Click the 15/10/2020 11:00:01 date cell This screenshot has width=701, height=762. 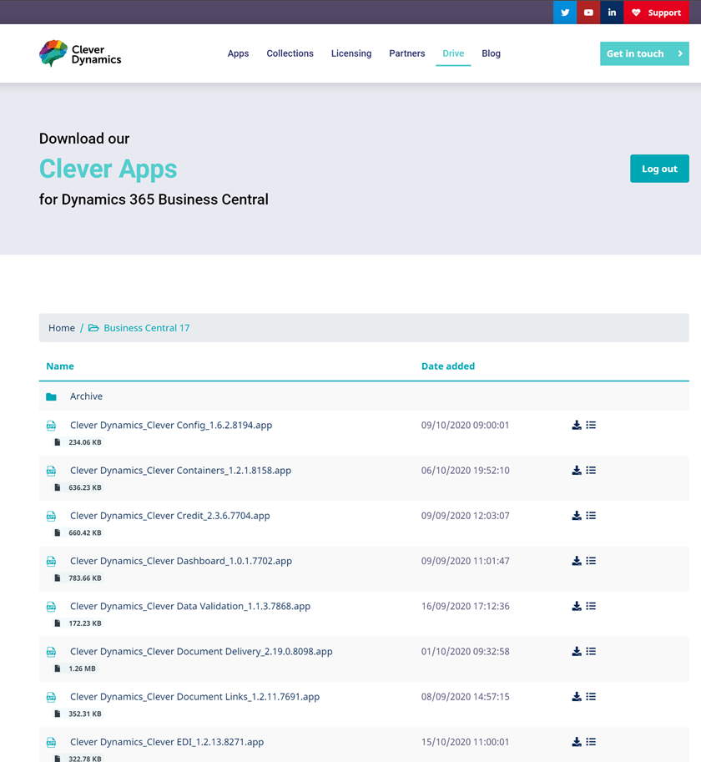point(465,742)
